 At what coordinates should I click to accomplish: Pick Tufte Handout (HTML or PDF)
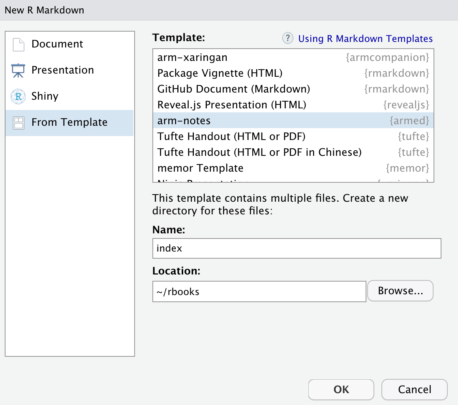tap(231, 136)
